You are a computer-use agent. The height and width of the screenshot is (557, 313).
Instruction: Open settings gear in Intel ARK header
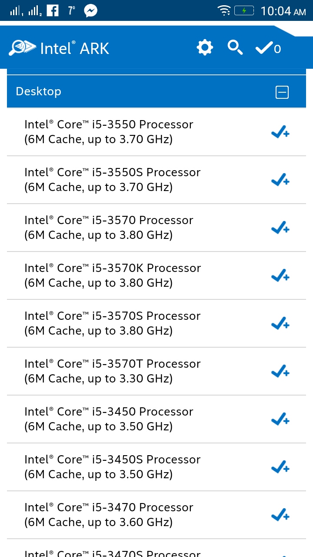pyautogui.click(x=205, y=47)
